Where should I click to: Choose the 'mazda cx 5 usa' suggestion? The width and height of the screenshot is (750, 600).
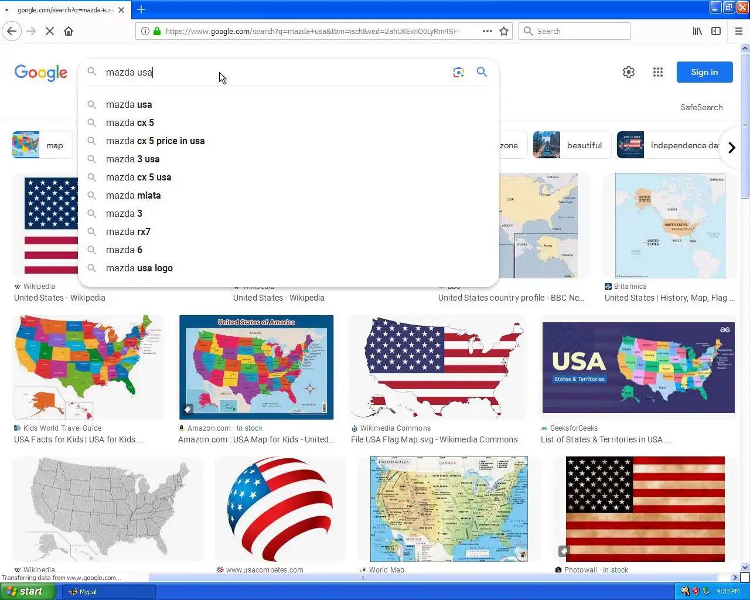(288, 177)
